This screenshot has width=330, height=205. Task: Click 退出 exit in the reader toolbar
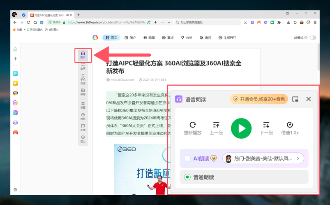click(x=83, y=139)
